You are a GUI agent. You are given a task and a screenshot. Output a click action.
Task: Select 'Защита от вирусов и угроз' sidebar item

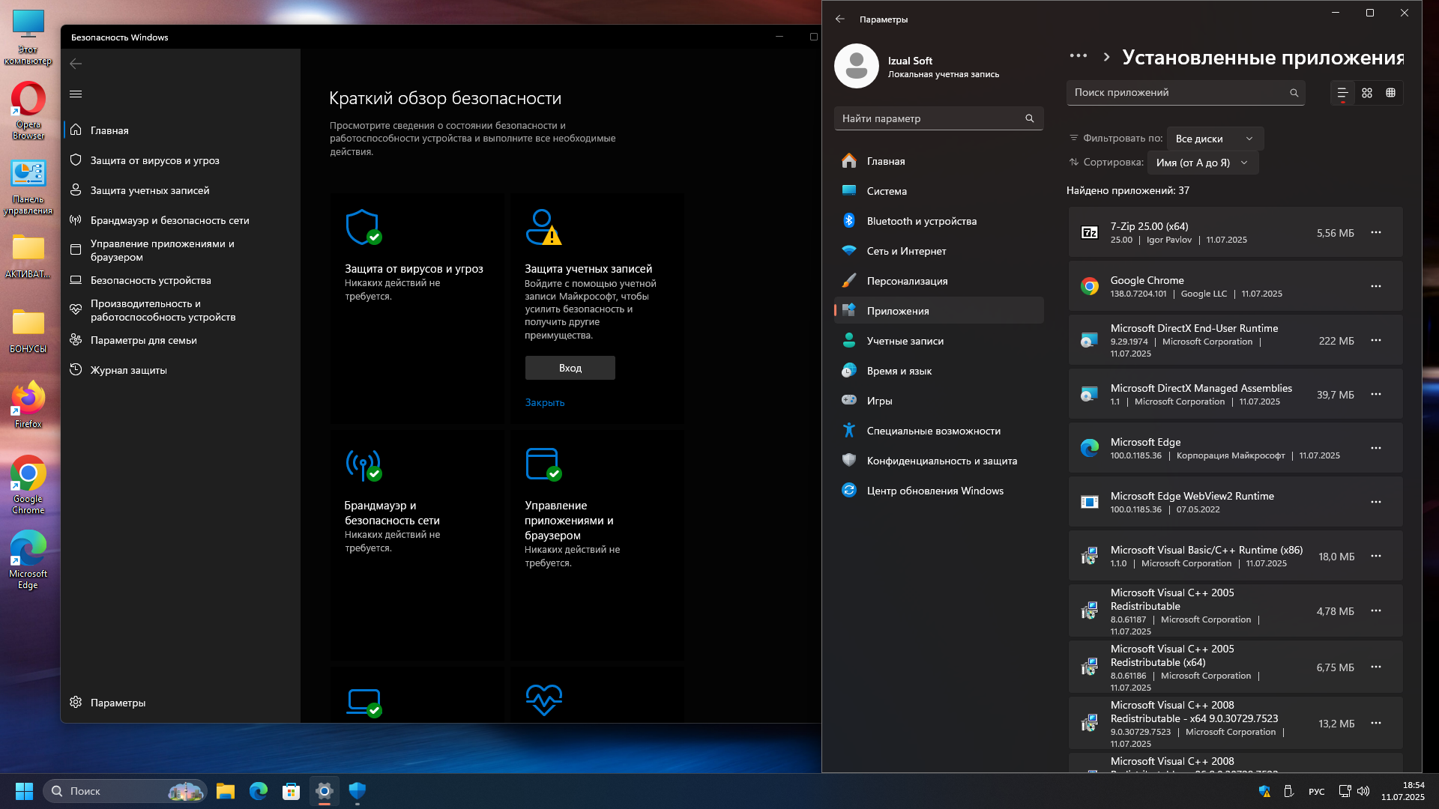point(180,160)
